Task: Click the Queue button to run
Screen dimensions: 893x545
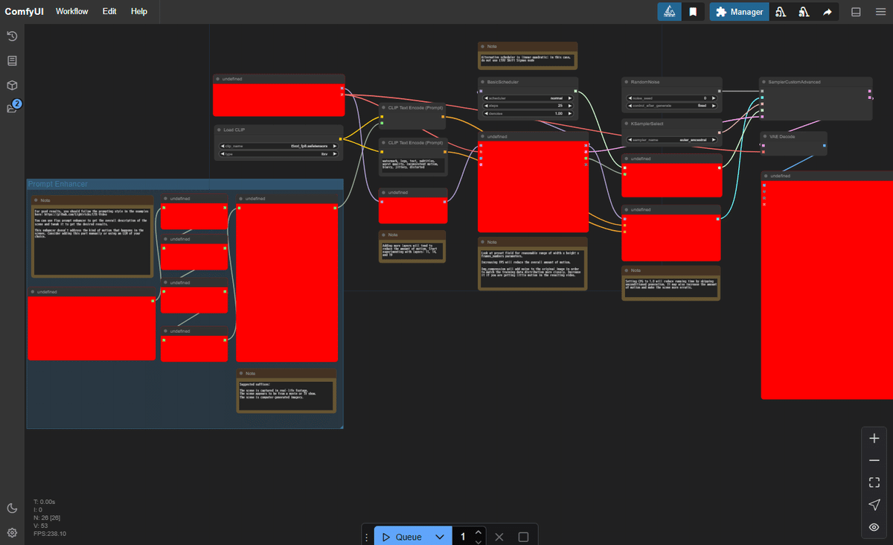Action: [408, 536]
